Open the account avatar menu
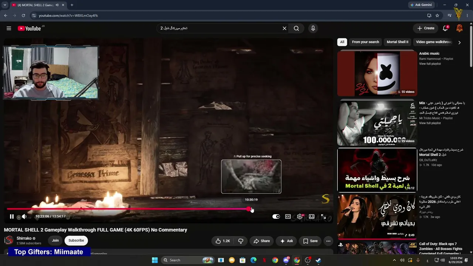The image size is (473, 266). 460,28
